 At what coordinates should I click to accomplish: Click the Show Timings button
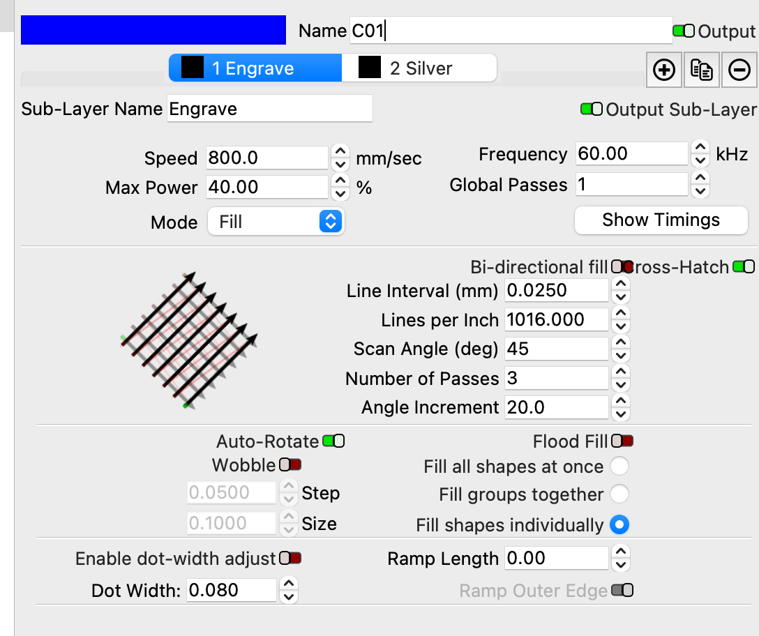click(660, 220)
